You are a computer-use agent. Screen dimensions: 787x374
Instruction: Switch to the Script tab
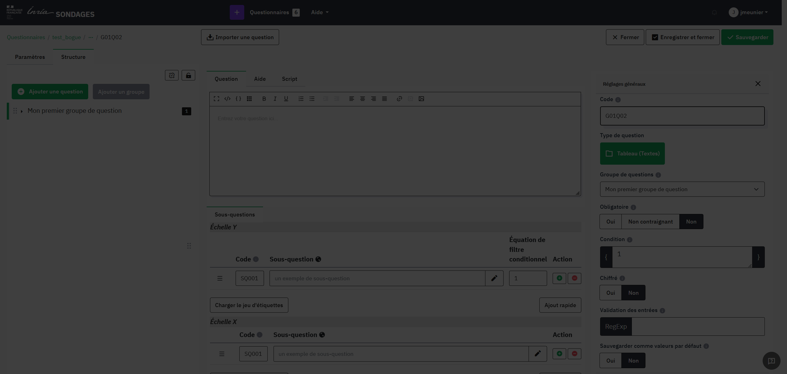click(289, 79)
